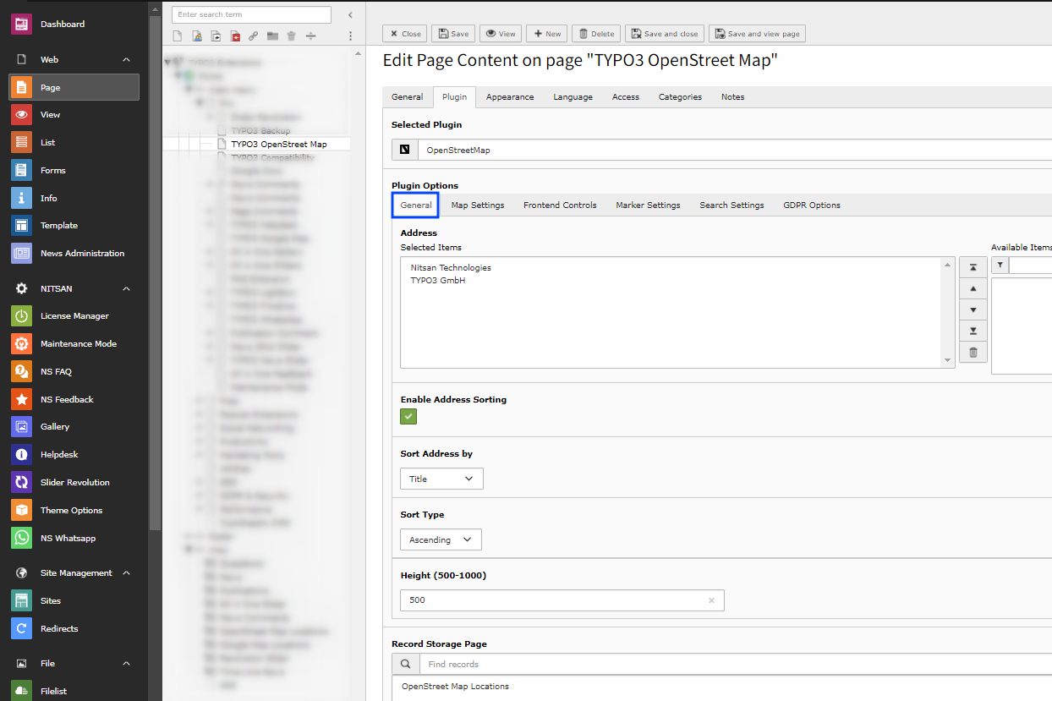Open Selected Plugin dropdown
This screenshot has width=1052, height=701.
734,150
